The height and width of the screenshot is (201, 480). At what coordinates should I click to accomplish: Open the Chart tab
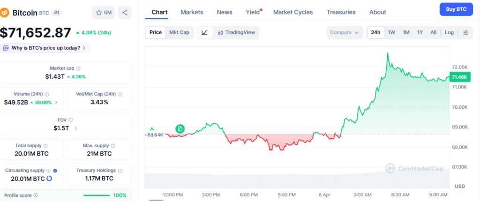point(159,12)
